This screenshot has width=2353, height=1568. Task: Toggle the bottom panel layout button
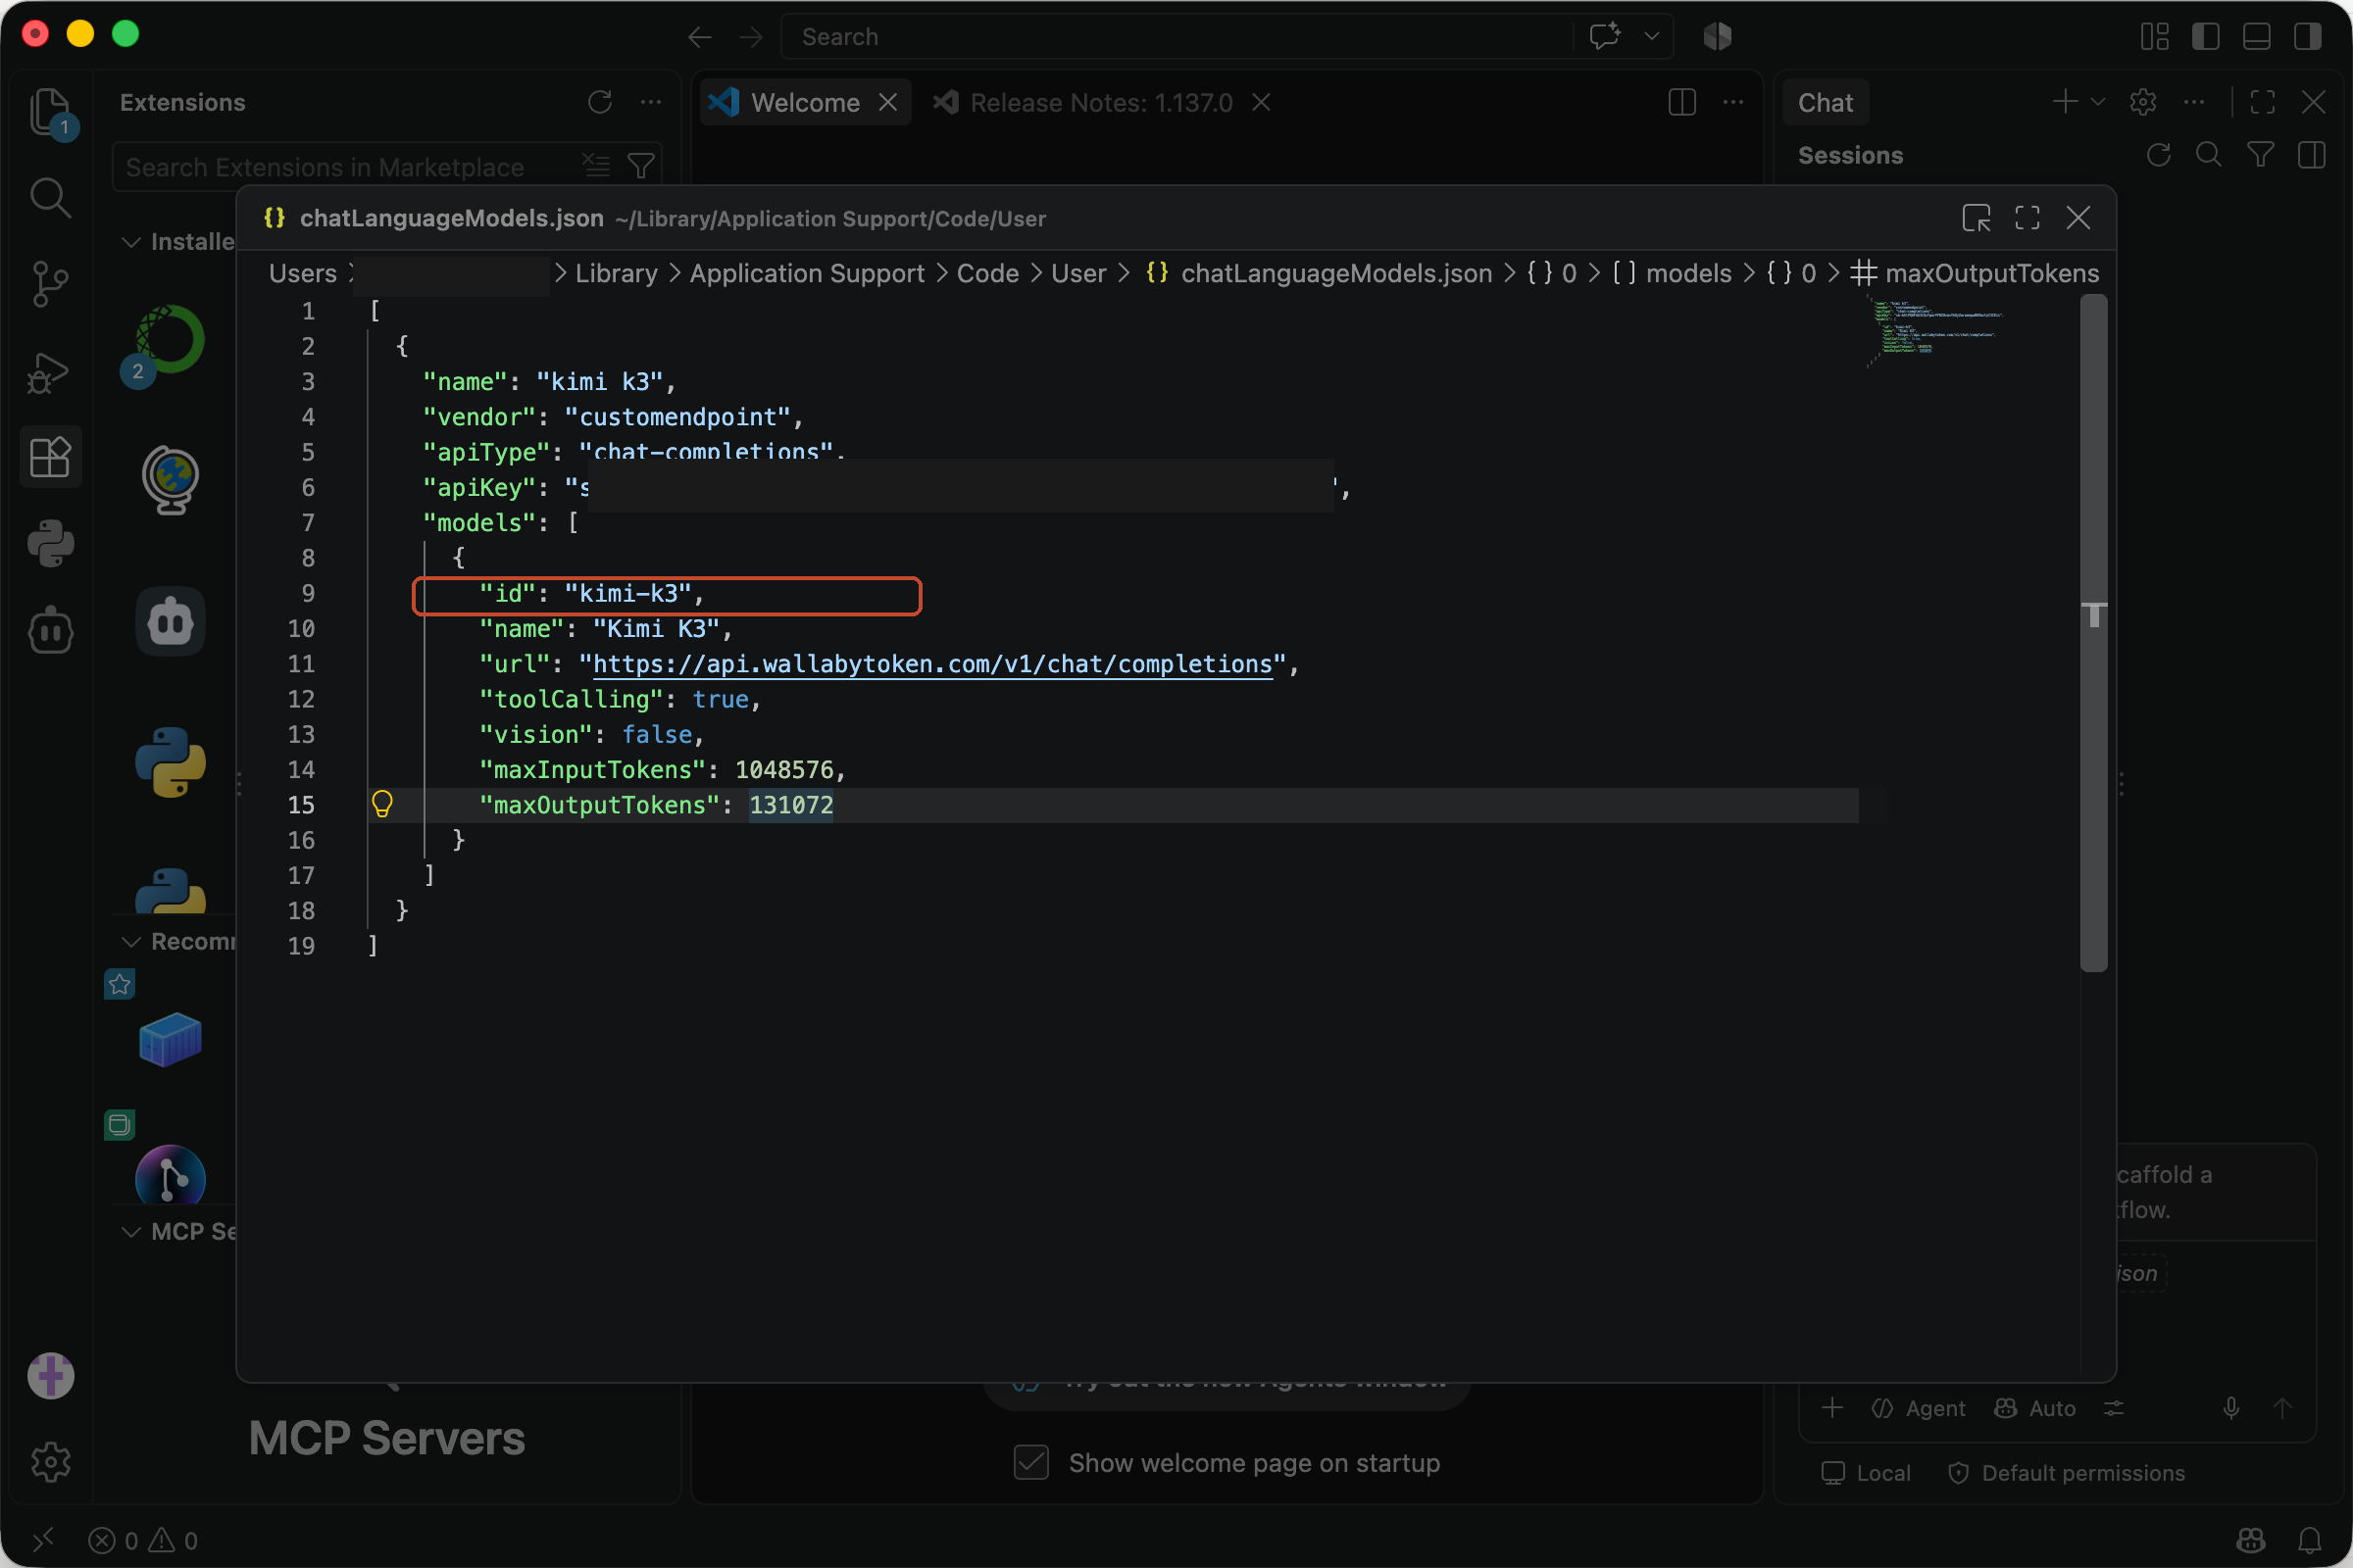click(x=2257, y=37)
